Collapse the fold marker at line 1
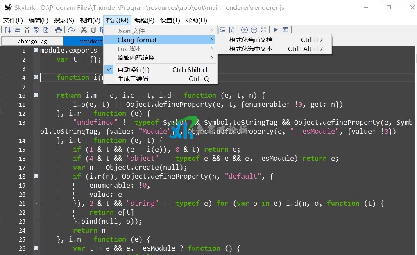 (36, 51)
